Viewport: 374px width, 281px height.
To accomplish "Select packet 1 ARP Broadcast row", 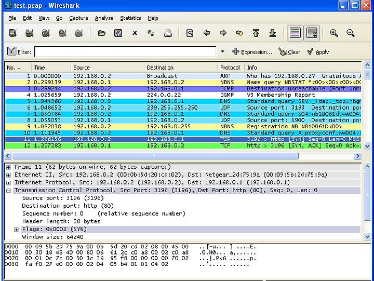I will tap(183, 76).
